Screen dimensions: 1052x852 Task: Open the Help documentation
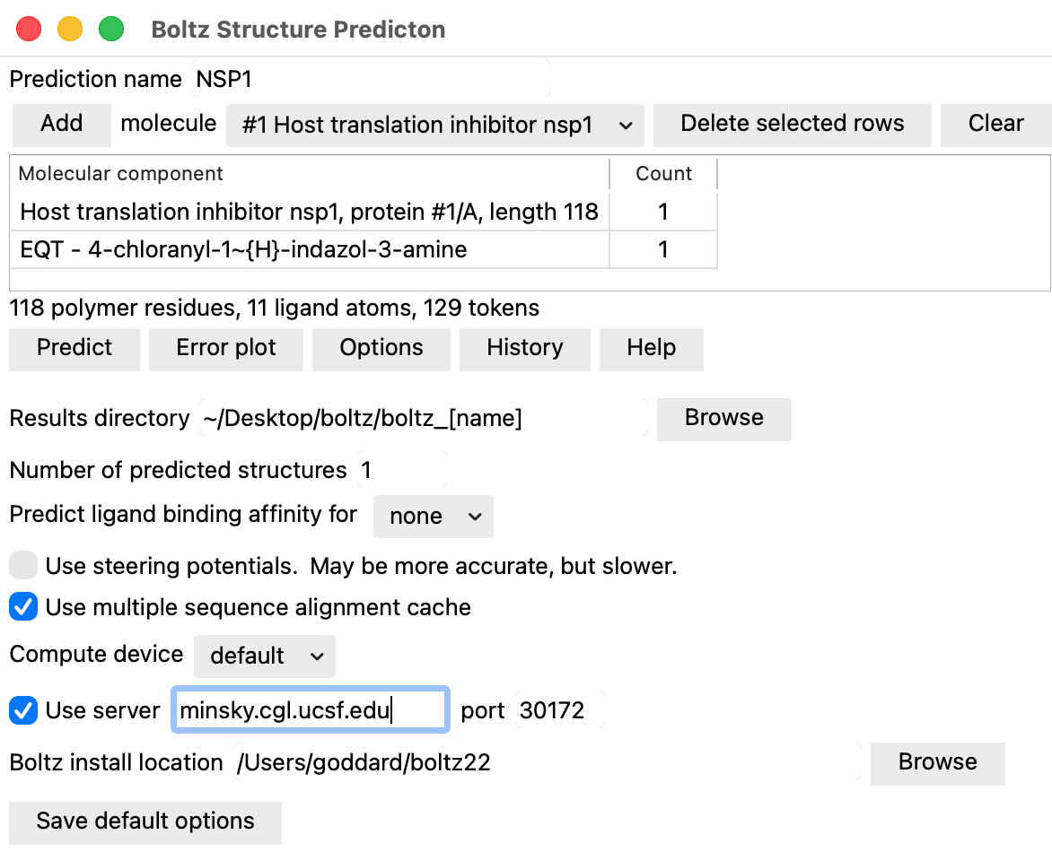tap(651, 348)
